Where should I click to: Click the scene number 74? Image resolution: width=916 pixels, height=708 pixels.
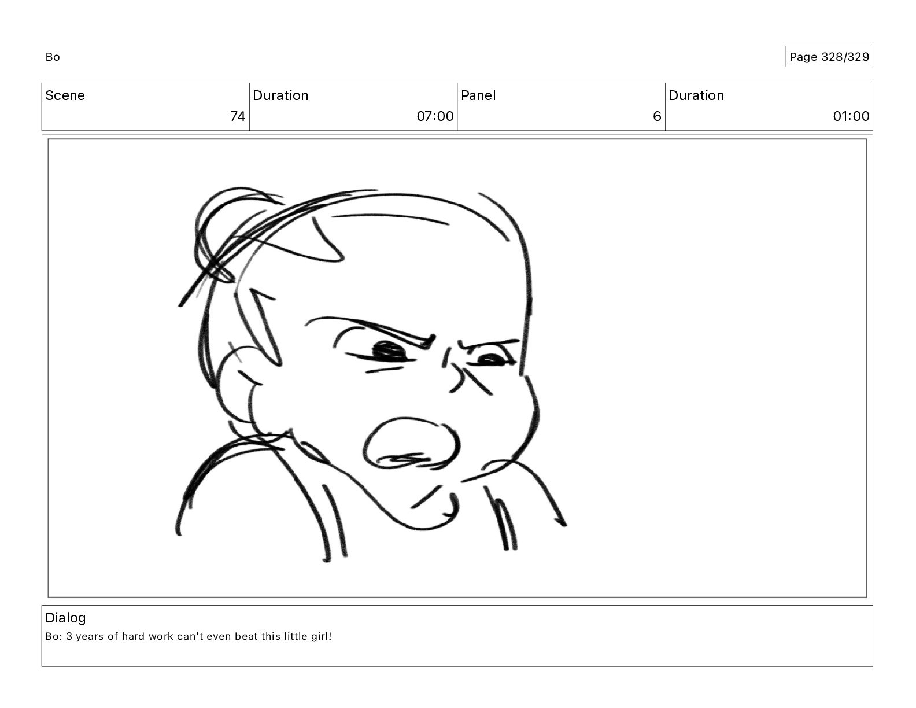click(238, 116)
